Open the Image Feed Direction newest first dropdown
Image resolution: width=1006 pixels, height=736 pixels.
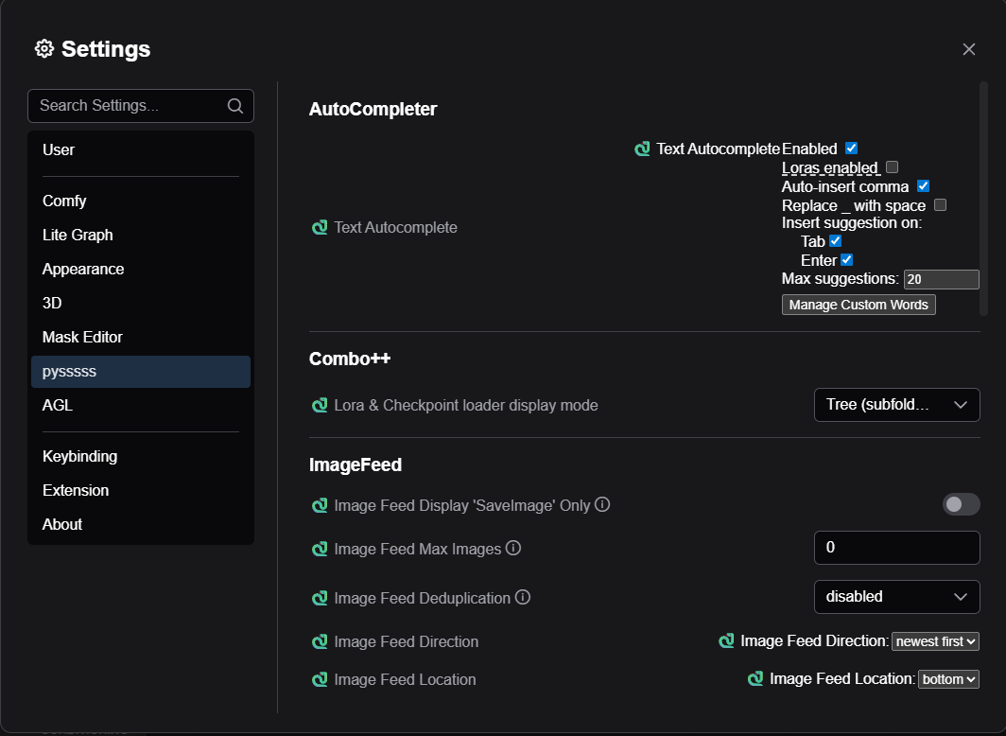pyautogui.click(x=935, y=641)
